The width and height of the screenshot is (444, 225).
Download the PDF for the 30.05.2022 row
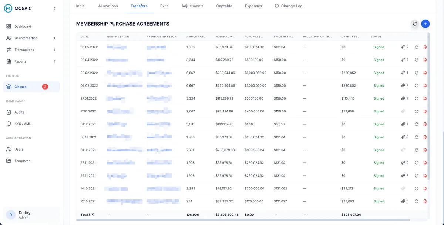click(x=425, y=47)
